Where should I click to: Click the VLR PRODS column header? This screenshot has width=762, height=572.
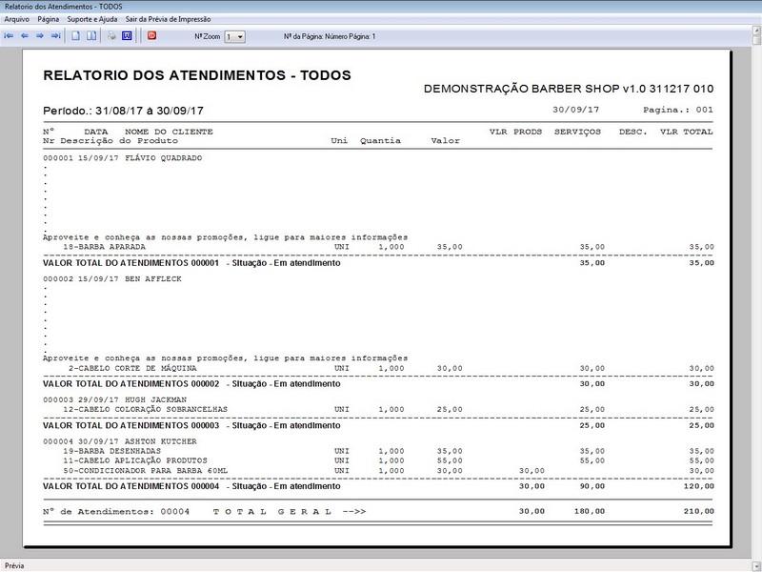coord(515,132)
